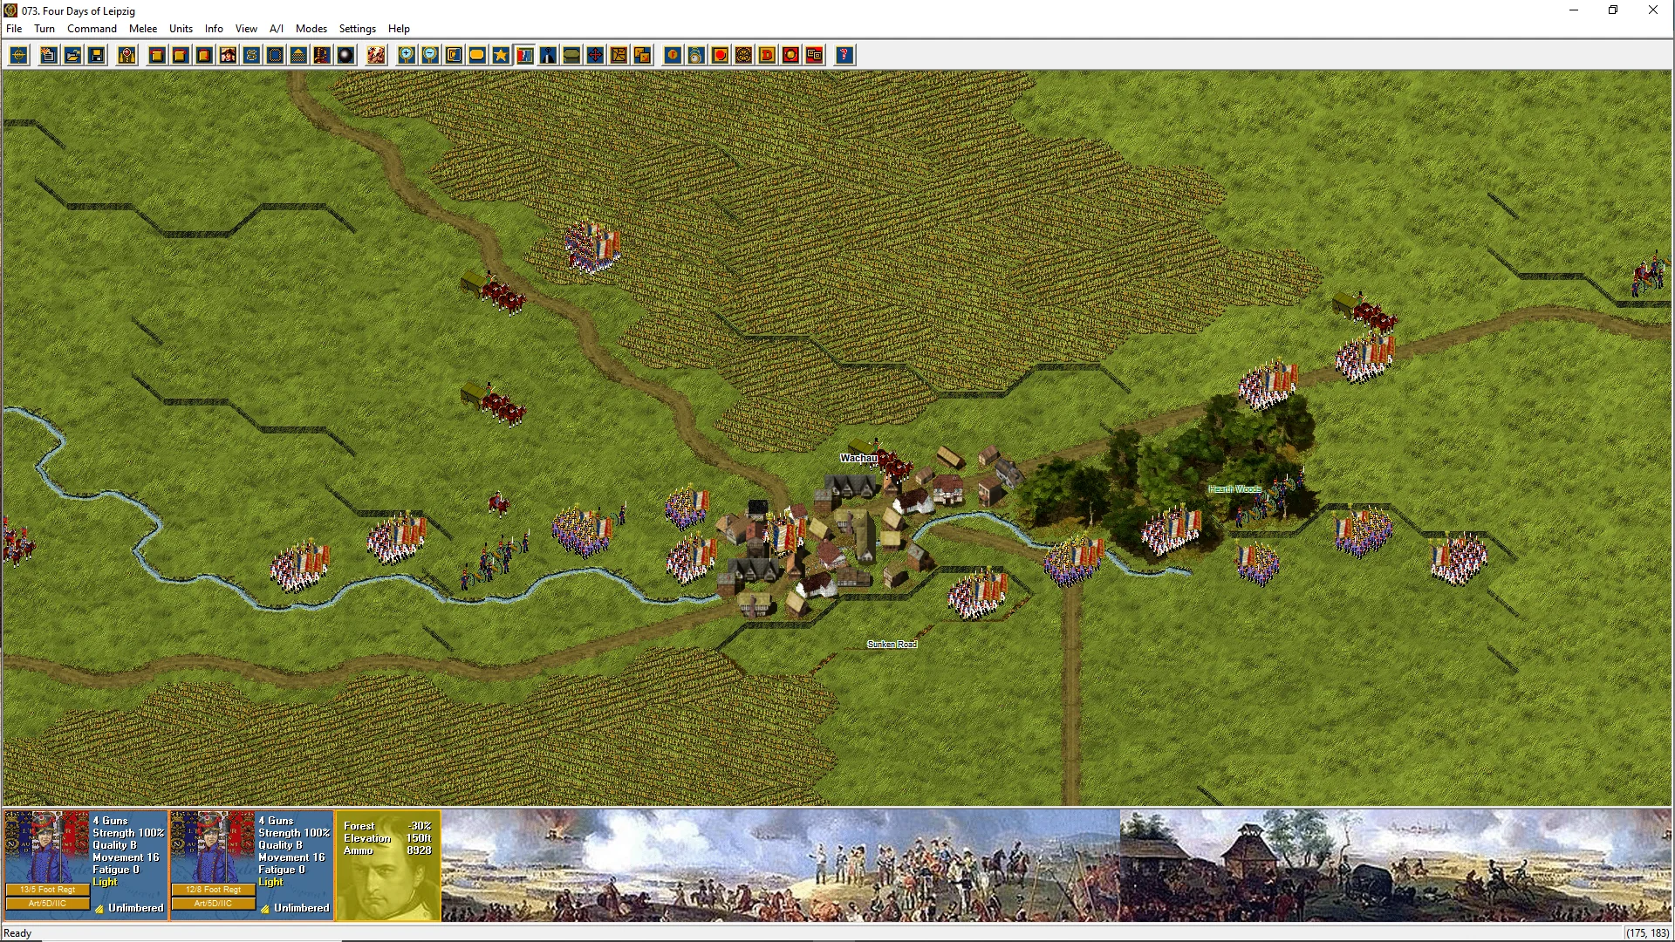
Task: Click the Zoom In magnifier toolbar icon
Action: click(407, 55)
